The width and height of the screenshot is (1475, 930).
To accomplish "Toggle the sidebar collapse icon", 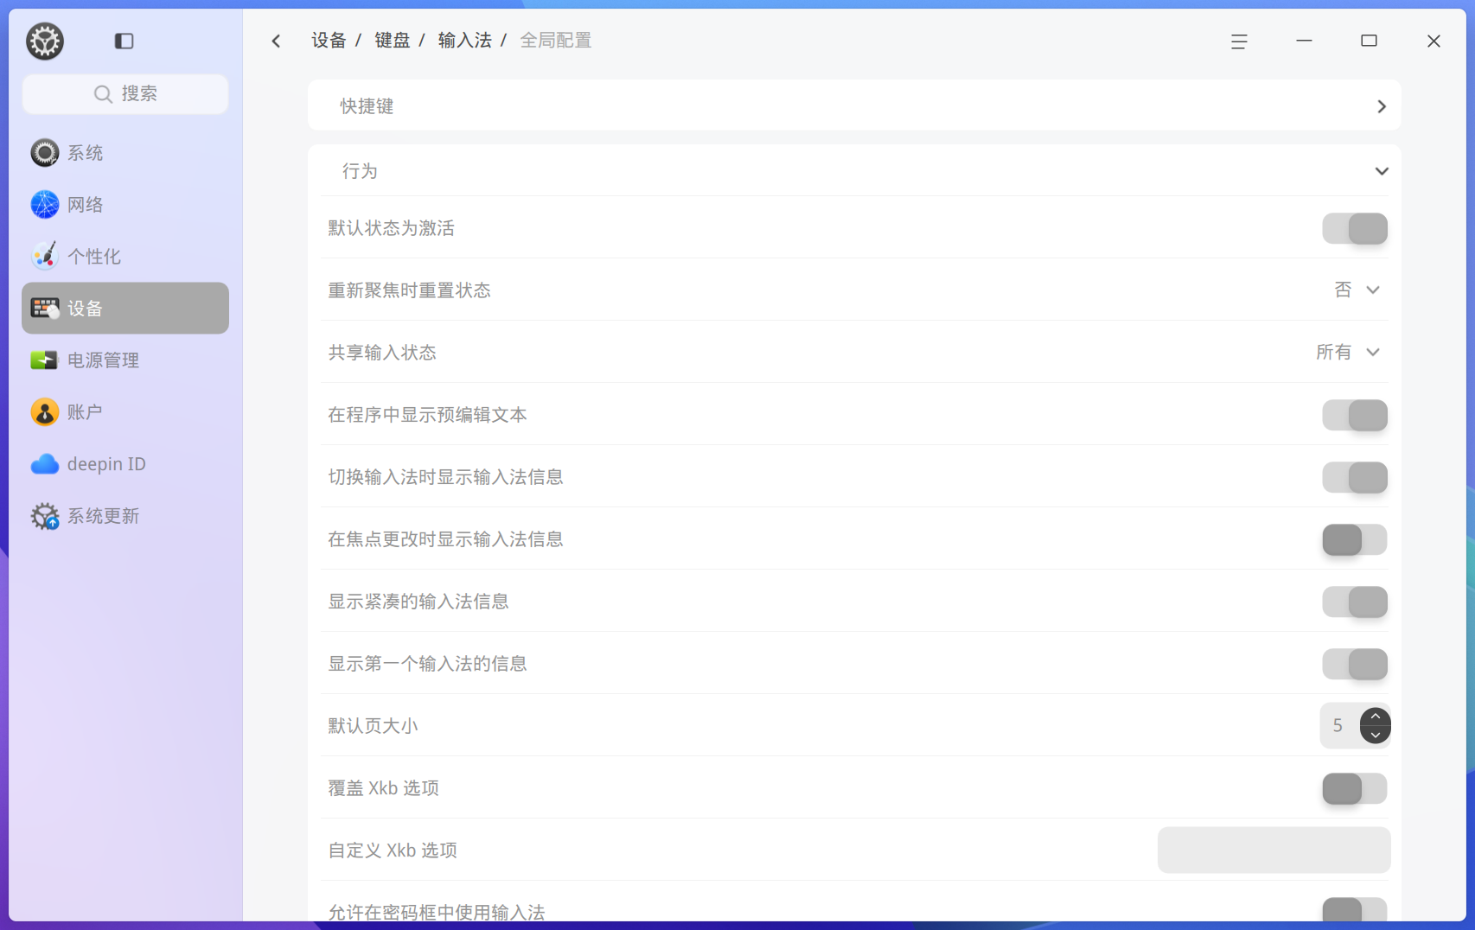I will point(124,41).
